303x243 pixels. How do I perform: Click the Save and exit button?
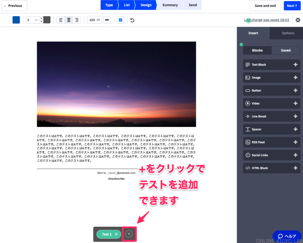(265, 6)
